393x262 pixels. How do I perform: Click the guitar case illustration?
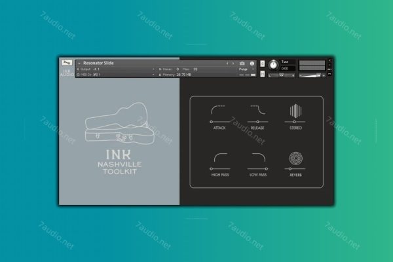click(x=120, y=123)
